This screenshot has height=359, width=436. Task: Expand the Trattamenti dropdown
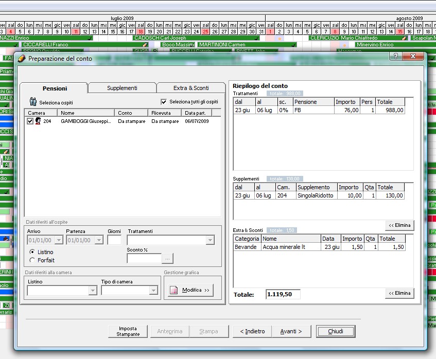210,240
